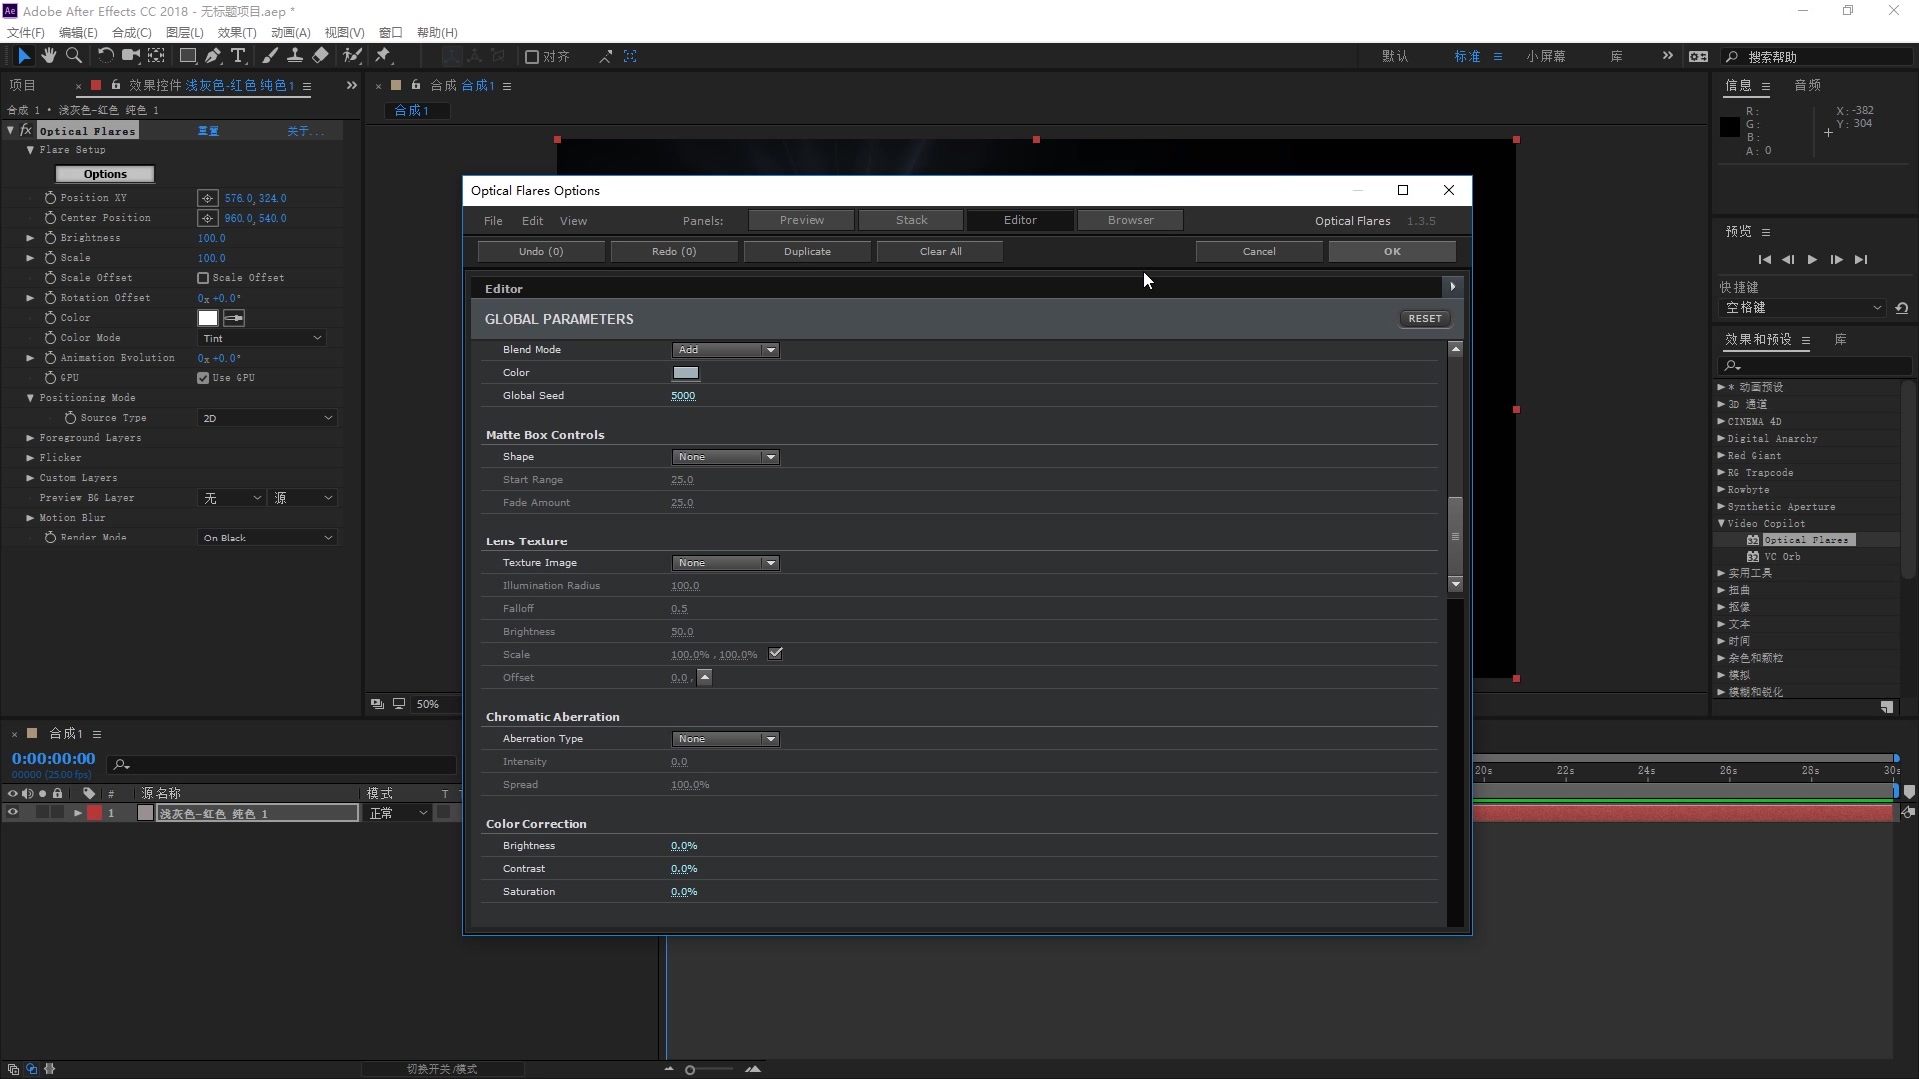This screenshot has height=1079, width=1919.
Task: Click the Play button in preview panel
Action: click(1812, 260)
